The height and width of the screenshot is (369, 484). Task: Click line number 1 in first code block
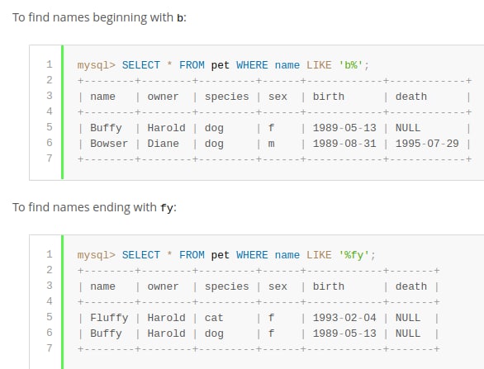point(50,64)
